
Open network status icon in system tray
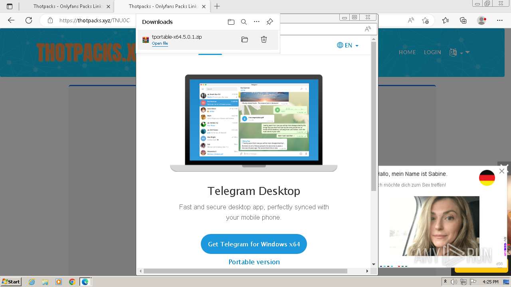[x=463, y=282]
